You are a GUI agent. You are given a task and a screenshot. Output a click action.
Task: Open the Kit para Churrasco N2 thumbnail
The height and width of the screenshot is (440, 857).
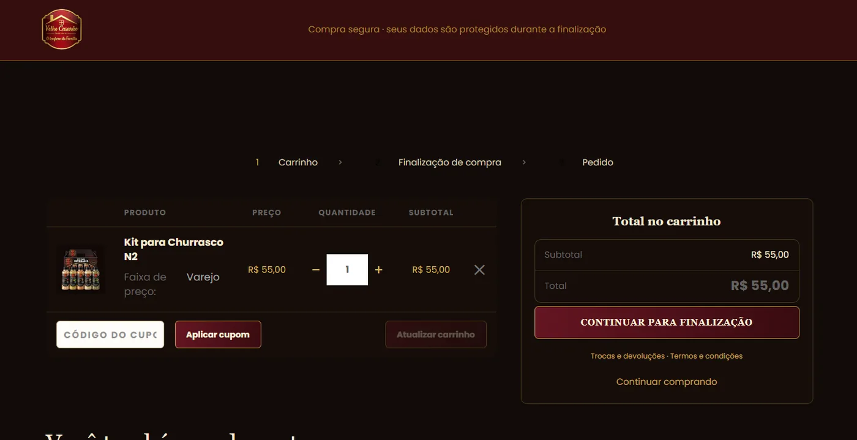click(x=81, y=270)
